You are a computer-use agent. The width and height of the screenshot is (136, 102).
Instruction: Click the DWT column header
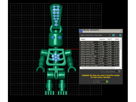[110, 39]
